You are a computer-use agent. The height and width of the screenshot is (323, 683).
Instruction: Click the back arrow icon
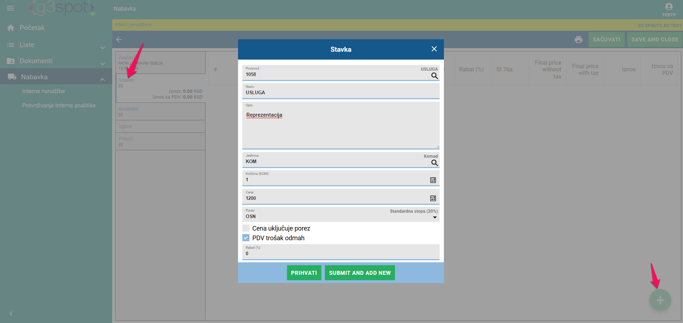pyautogui.click(x=119, y=40)
